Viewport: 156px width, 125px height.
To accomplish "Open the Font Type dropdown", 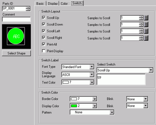I will point(92,67).
